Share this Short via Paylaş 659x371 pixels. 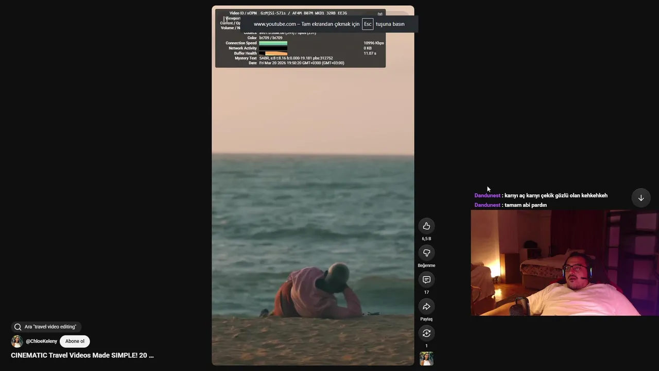pos(426,307)
